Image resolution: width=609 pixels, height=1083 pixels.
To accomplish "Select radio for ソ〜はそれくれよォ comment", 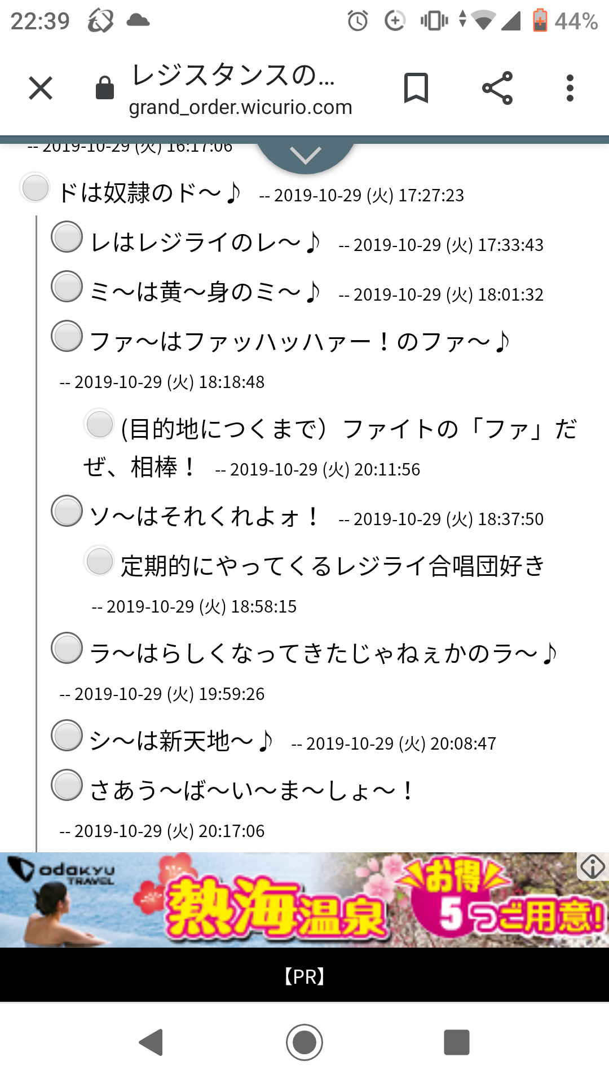I will pos(67,511).
